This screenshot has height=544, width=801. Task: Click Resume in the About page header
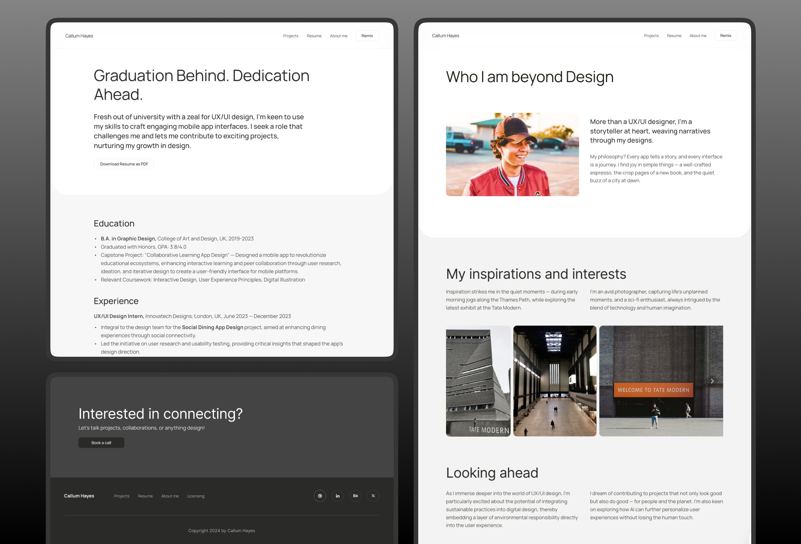674,36
